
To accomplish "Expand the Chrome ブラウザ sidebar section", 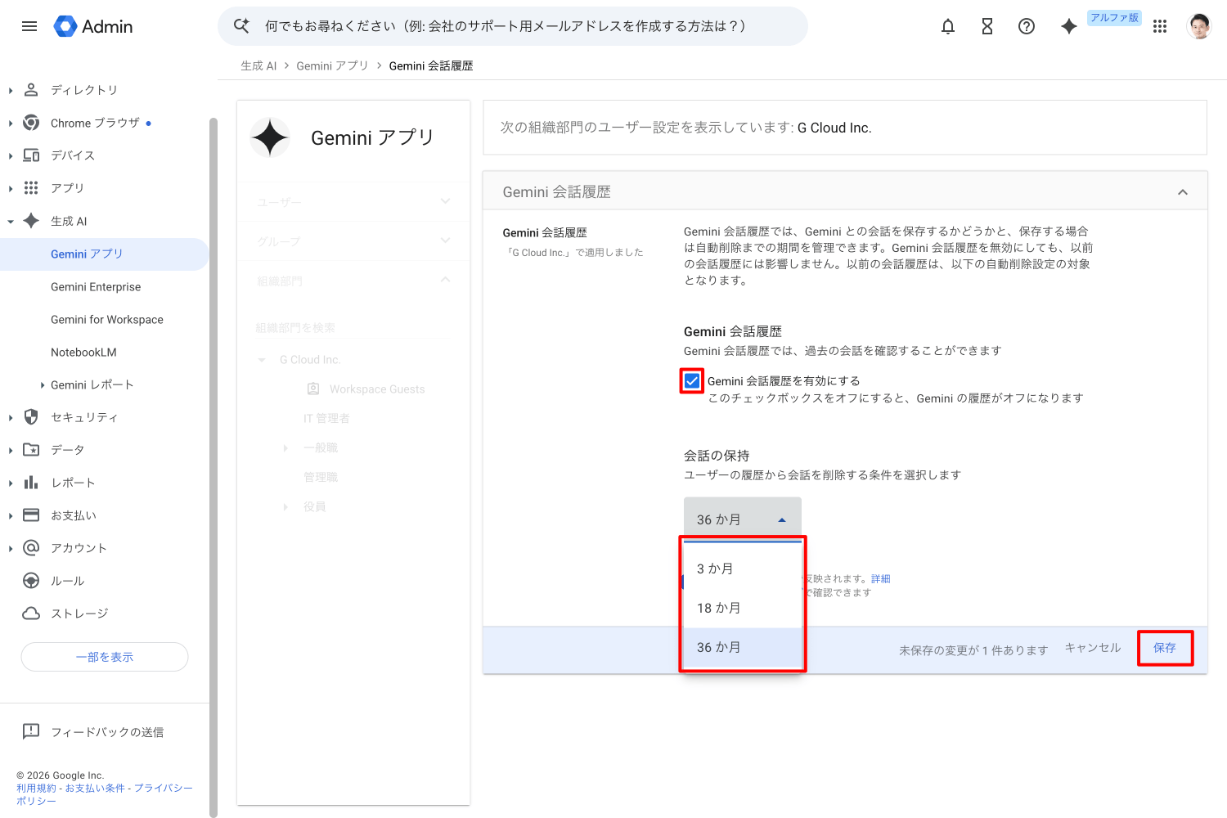I will click(11, 124).
